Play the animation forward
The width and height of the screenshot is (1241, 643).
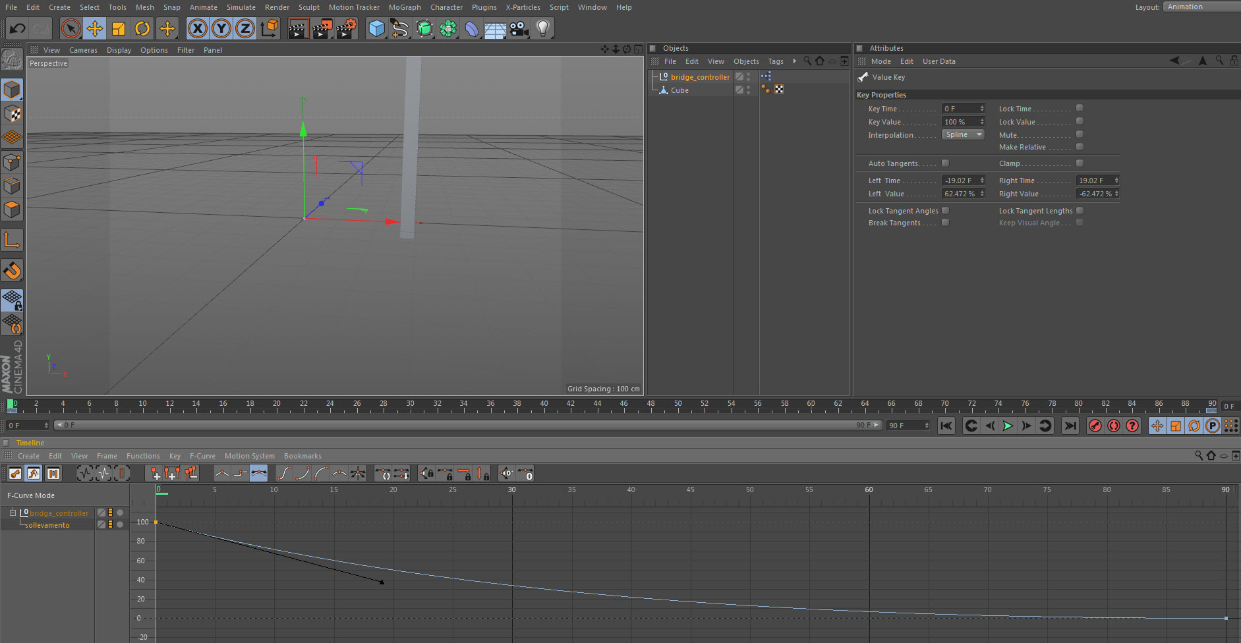1008,426
